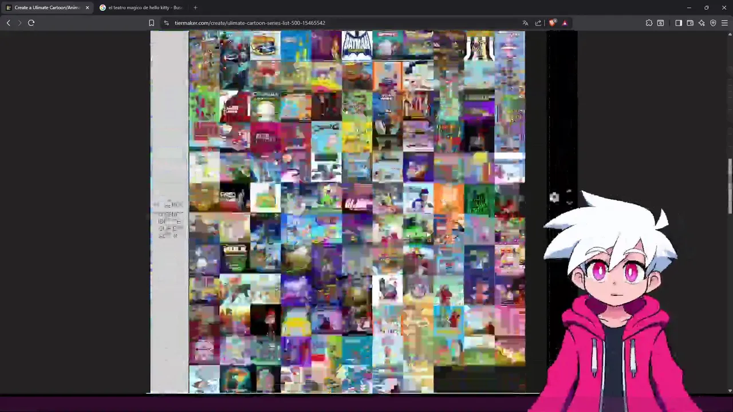Screen dimensions: 733x412
Task: Open the Leo AI sparkle icon
Action: tap(702, 23)
